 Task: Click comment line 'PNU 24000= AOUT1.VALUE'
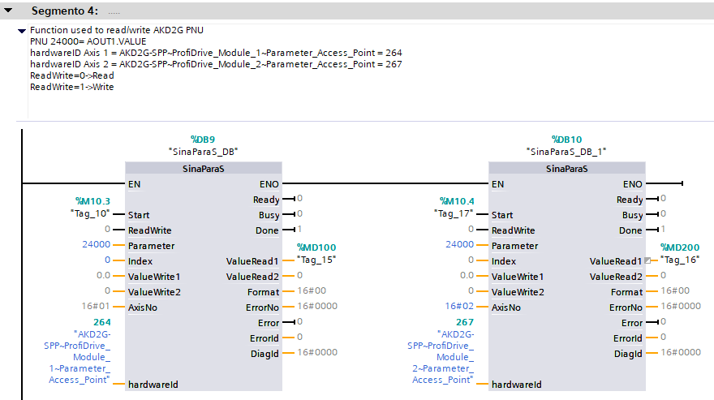[x=88, y=41]
